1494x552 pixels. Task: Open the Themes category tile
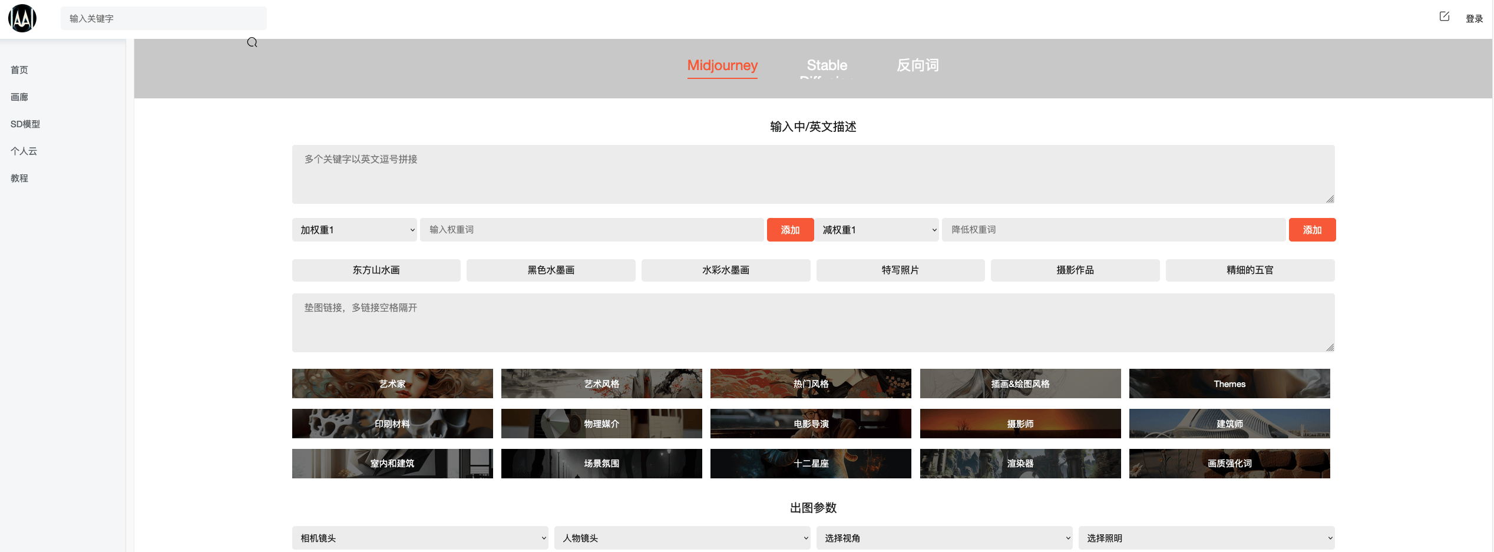[1229, 384]
